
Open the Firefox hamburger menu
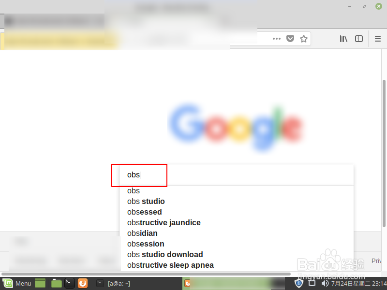[x=378, y=39]
